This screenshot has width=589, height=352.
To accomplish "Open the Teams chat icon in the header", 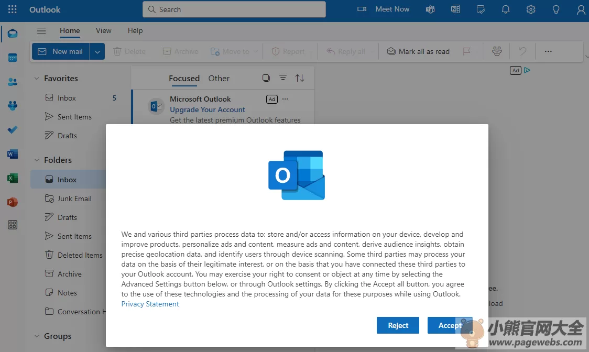I will pos(430,9).
